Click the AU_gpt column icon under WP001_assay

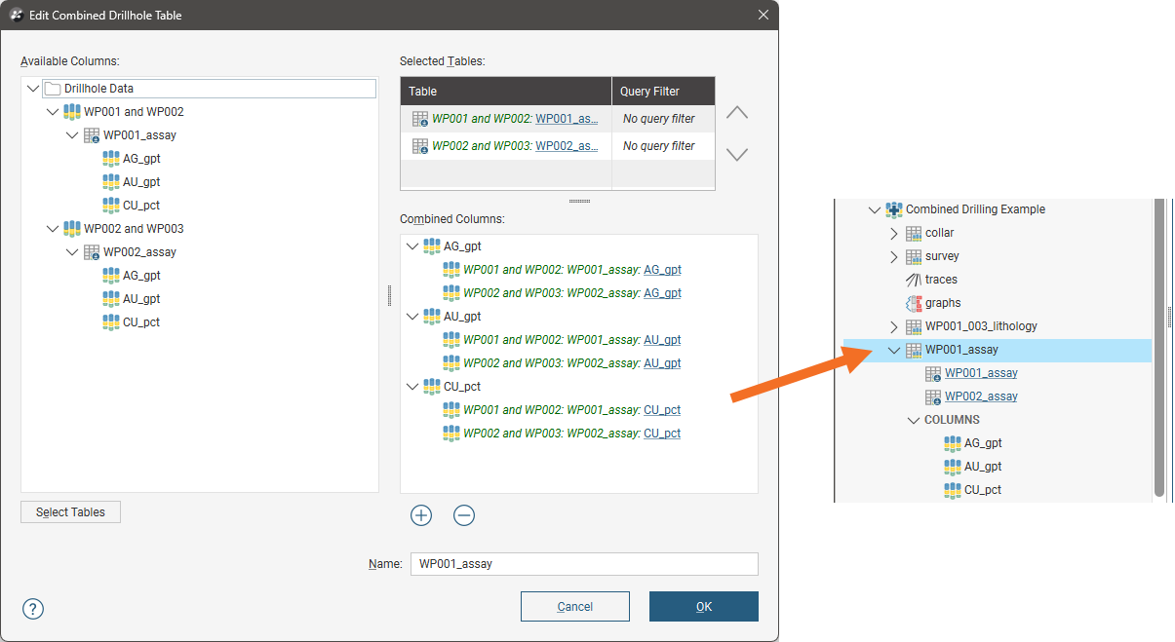click(111, 182)
